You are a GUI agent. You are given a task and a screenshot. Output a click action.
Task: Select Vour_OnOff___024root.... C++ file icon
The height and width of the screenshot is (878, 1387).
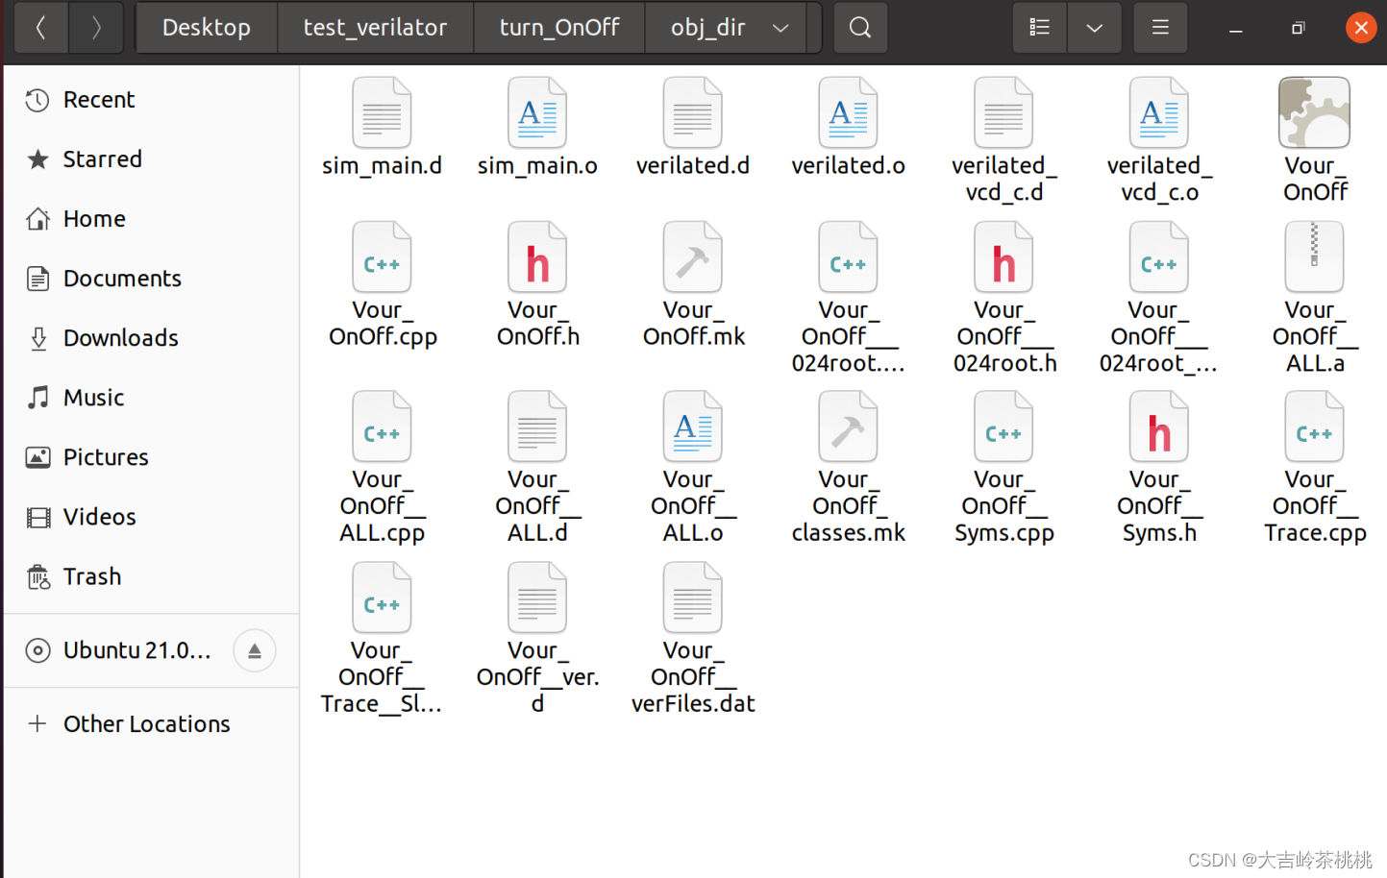[x=848, y=257]
